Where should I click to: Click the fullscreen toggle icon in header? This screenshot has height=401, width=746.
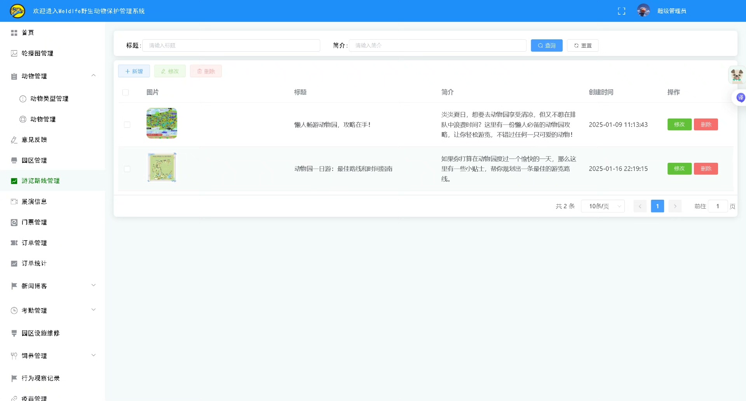622,11
